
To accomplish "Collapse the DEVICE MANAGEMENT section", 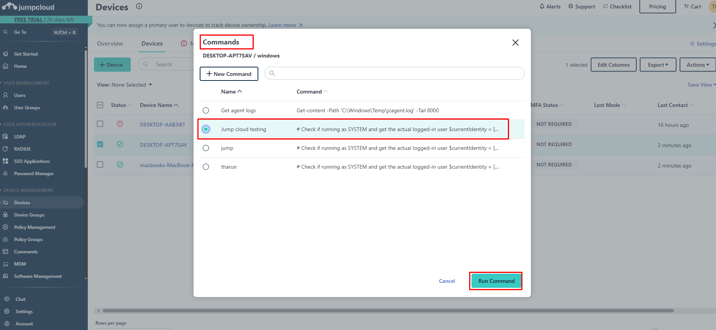I will 27,190.
